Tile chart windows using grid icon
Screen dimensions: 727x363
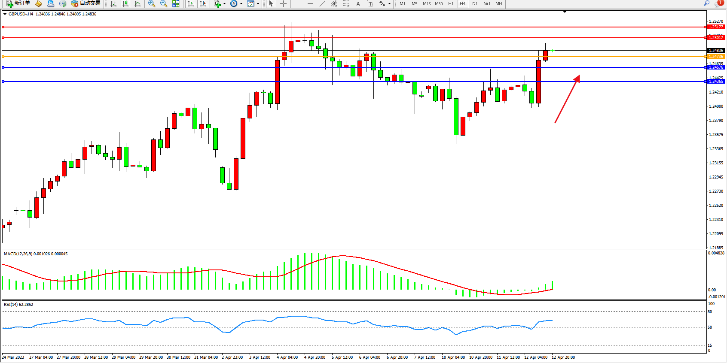[176, 3]
